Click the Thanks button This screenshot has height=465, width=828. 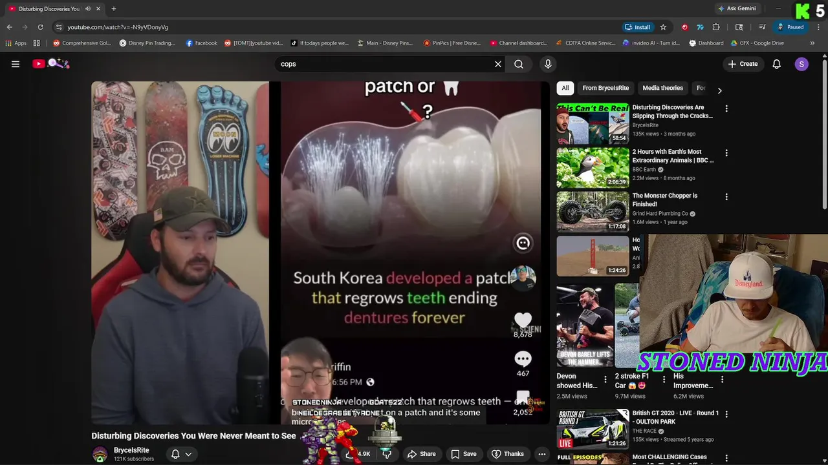[x=508, y=454]
